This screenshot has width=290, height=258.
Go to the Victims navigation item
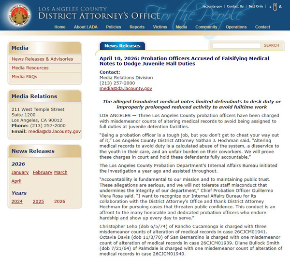160,27
